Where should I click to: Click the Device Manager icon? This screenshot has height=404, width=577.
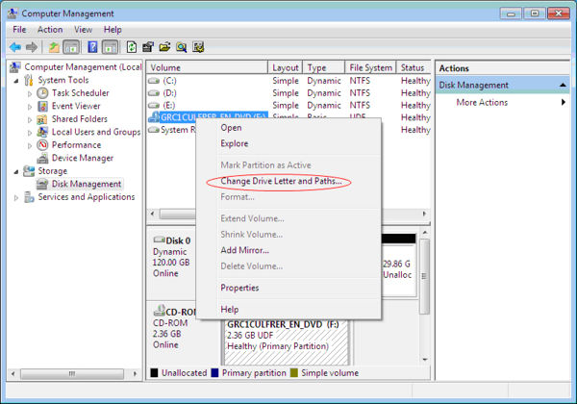click(42, 158)
